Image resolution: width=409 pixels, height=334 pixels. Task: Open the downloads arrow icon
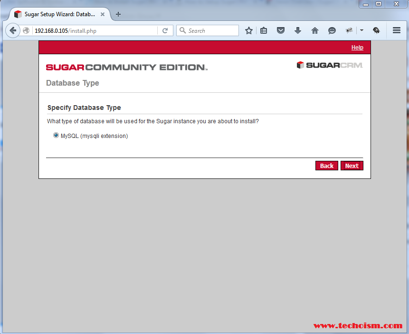[x=298, y=30]
